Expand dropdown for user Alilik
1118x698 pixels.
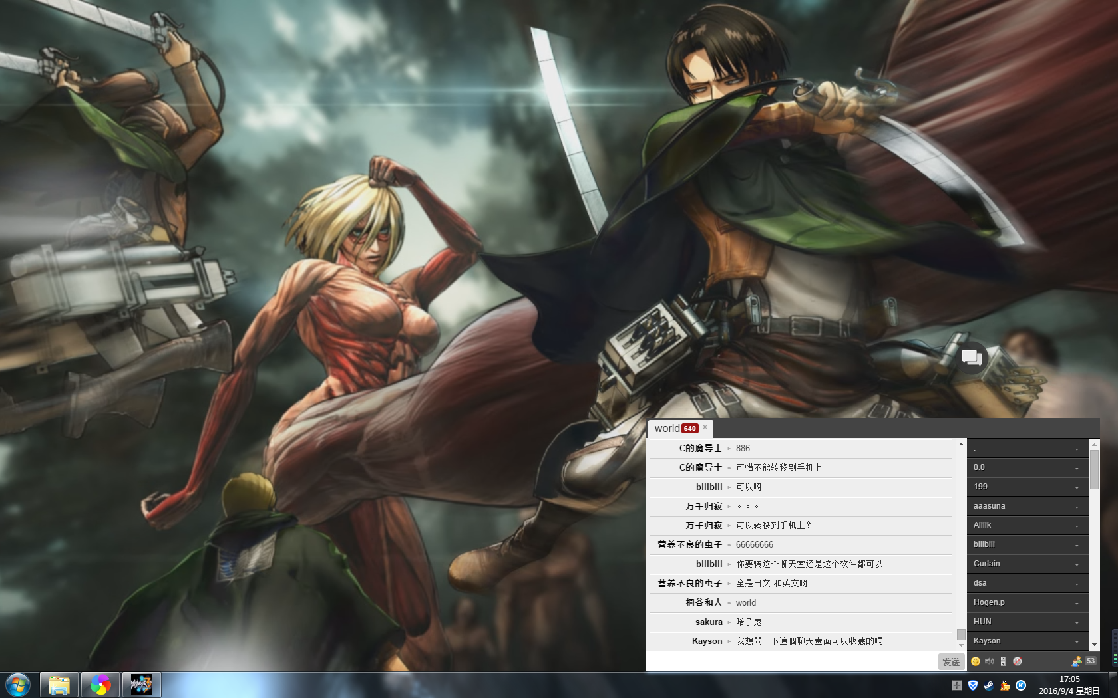pos(1077,526)
